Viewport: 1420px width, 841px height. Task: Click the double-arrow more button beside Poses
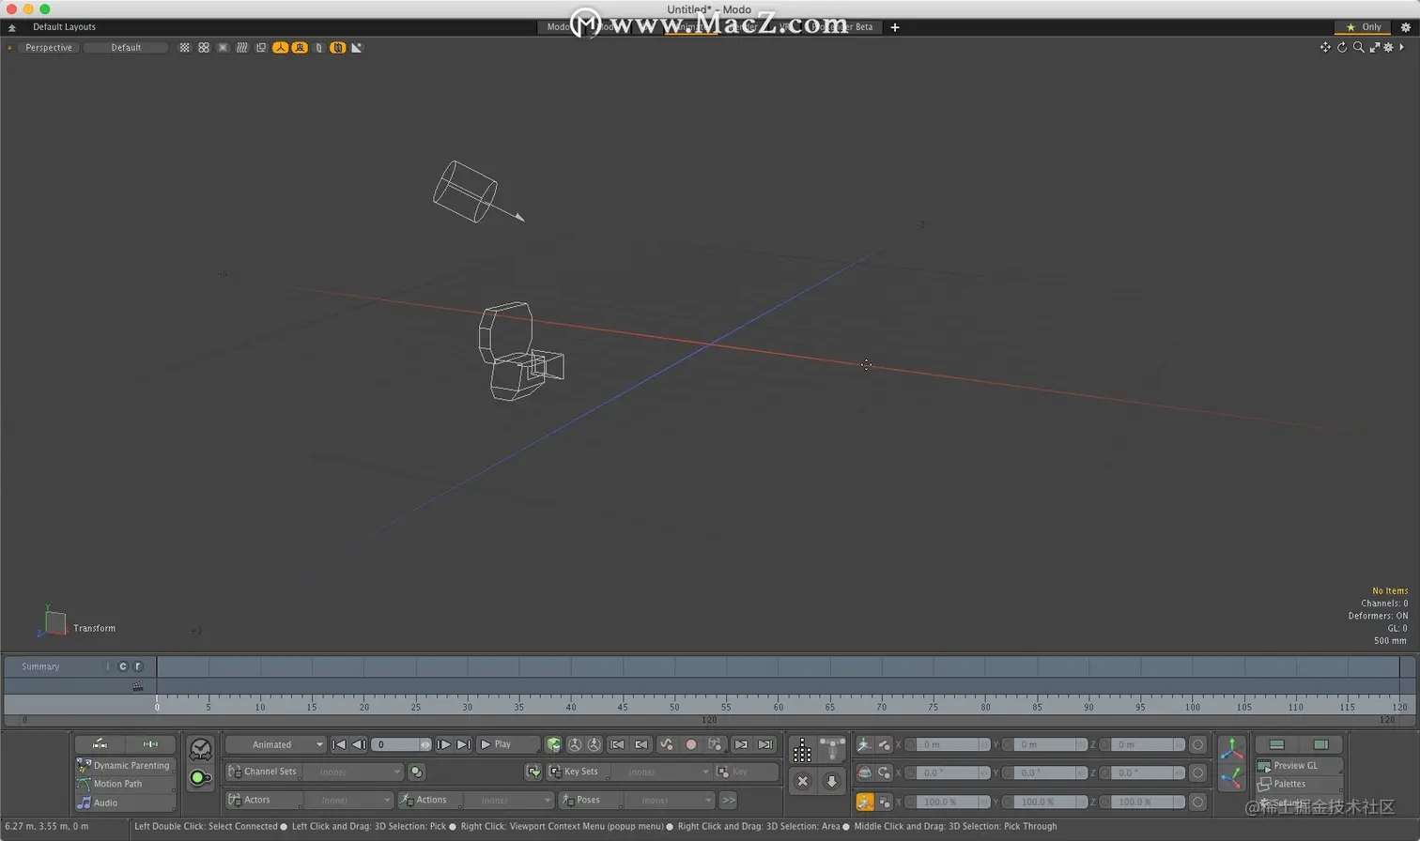click(x=729, y=800)
